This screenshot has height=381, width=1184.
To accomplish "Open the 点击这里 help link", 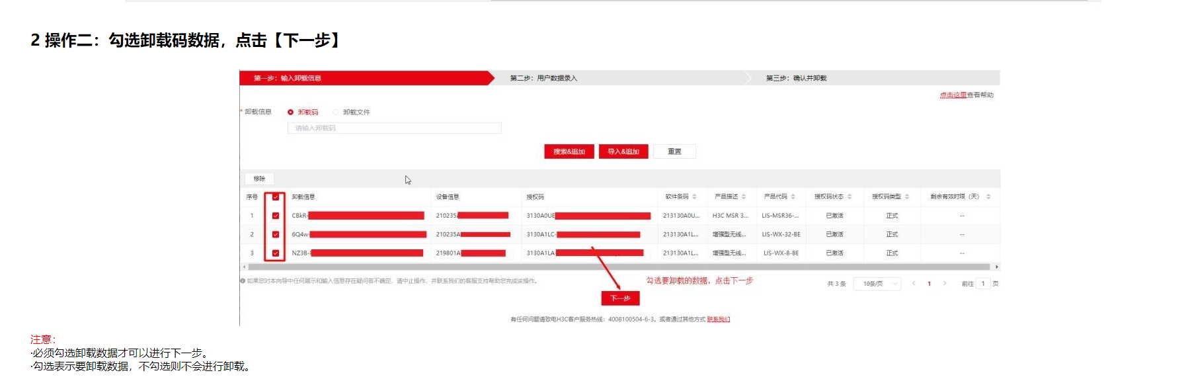I will point(953,95).
